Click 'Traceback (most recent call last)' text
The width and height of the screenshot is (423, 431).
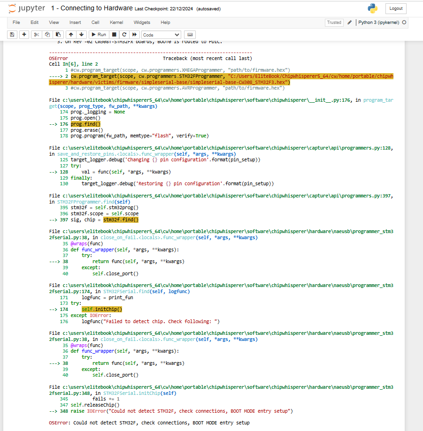207,58
